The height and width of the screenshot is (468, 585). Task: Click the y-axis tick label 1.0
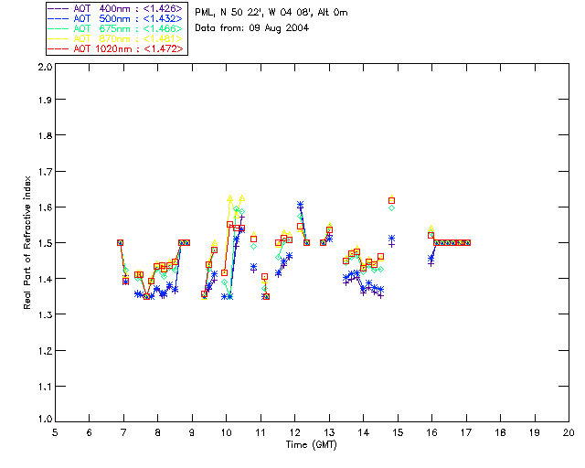click(x=45, y=419)
